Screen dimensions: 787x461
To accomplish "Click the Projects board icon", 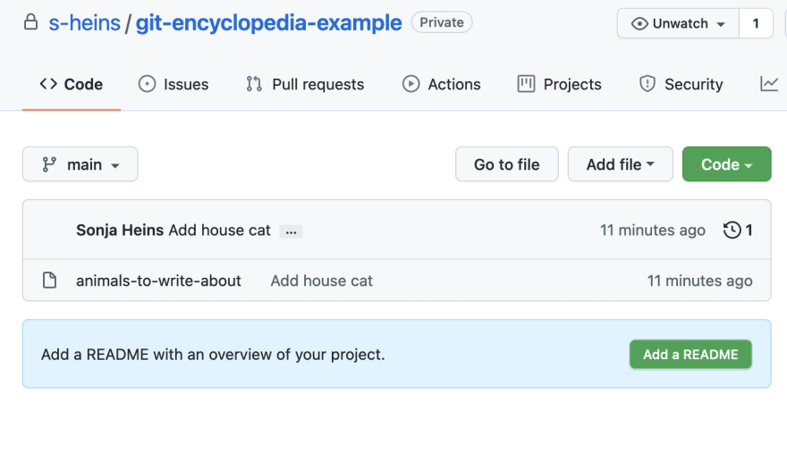I will 526,84.
